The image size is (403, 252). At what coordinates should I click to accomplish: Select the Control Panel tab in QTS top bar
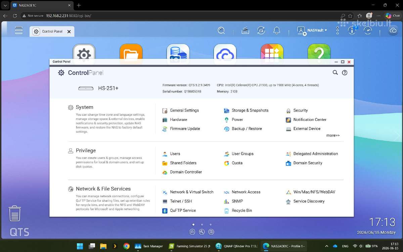tap(52, 32)
